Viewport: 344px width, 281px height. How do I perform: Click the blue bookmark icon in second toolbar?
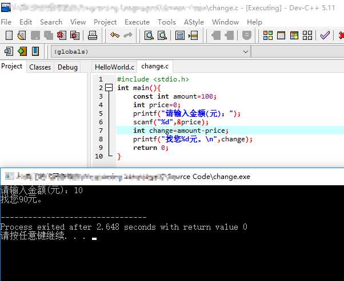tap(35, 51)
